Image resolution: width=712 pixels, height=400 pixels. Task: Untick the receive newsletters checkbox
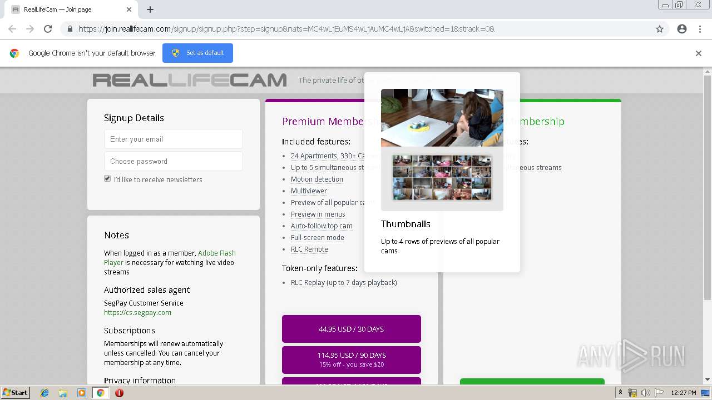(x=107, y=179)
